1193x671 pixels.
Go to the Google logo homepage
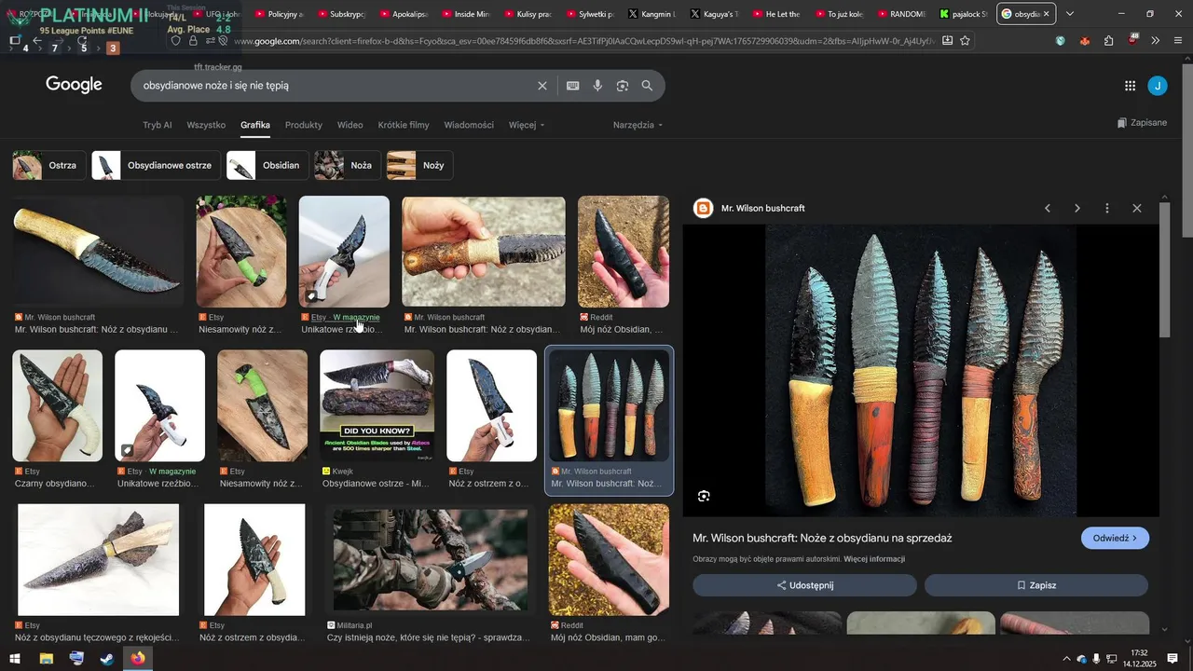pos(74,85)
